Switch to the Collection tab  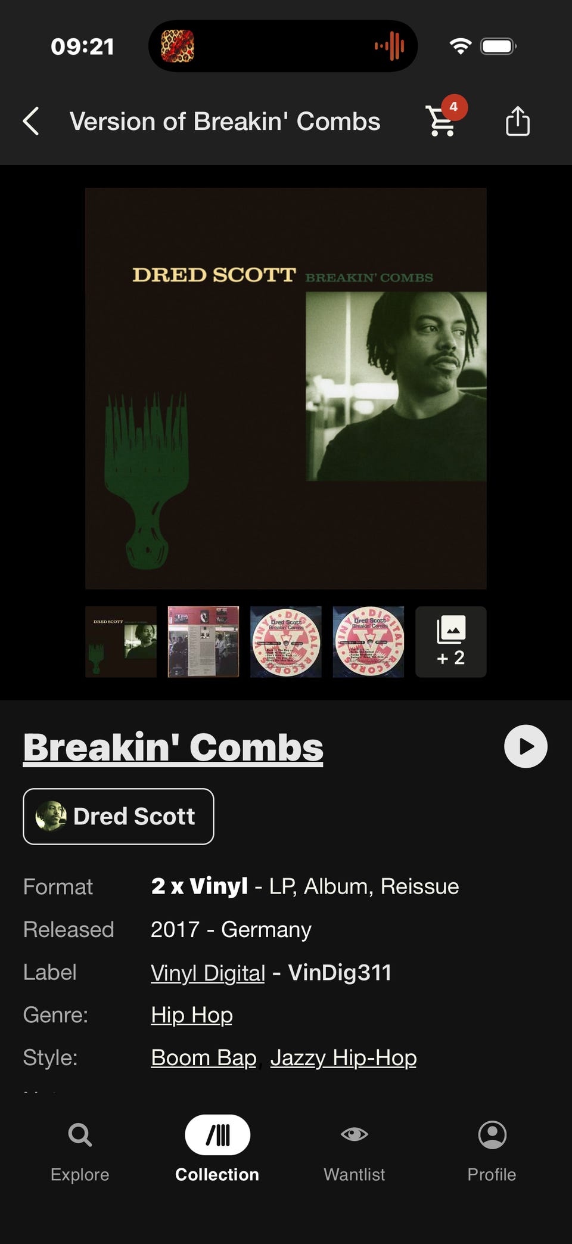click(x=217, y=1149)
